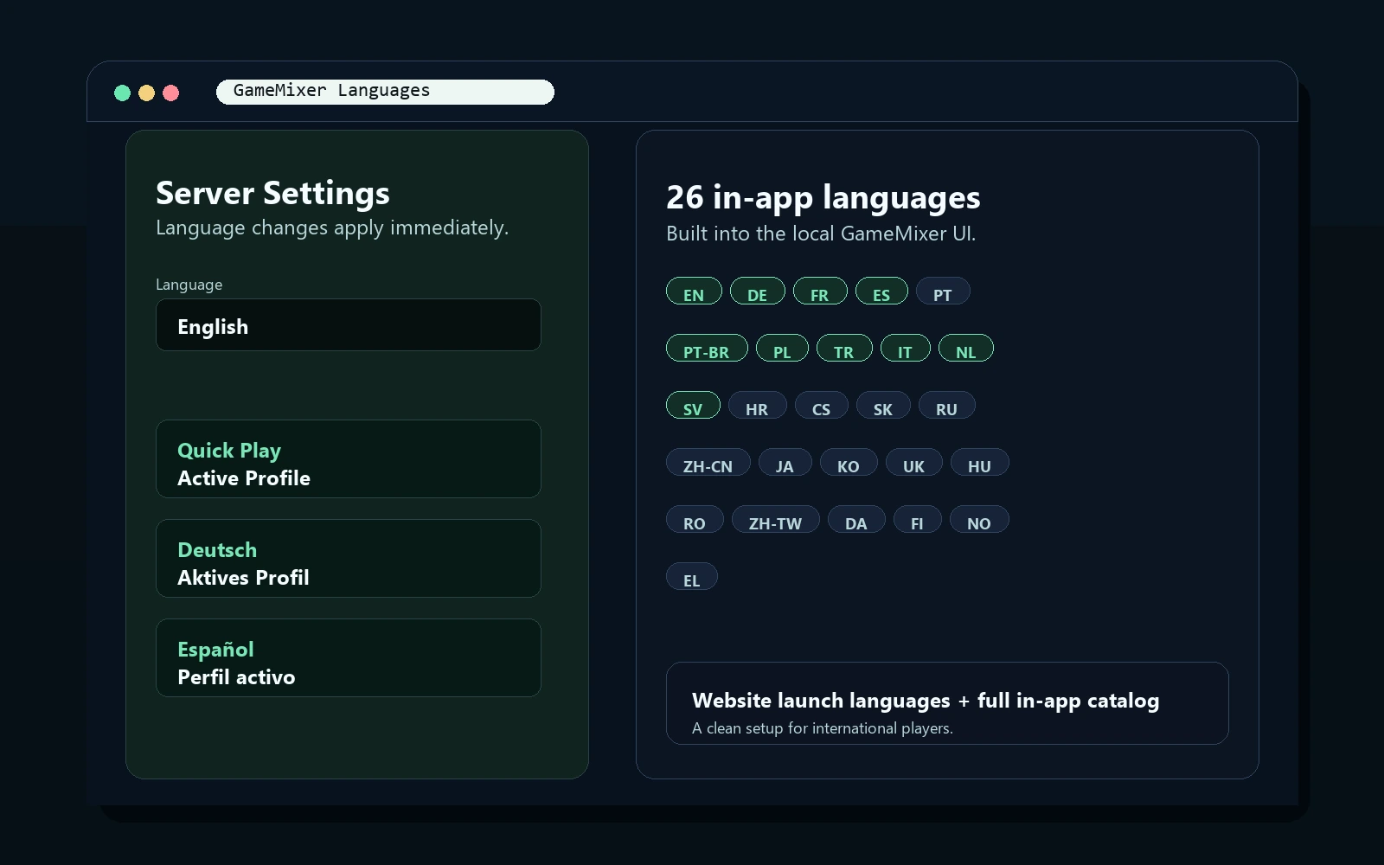Tap the ZH-TW language chip

click(776, 520)
